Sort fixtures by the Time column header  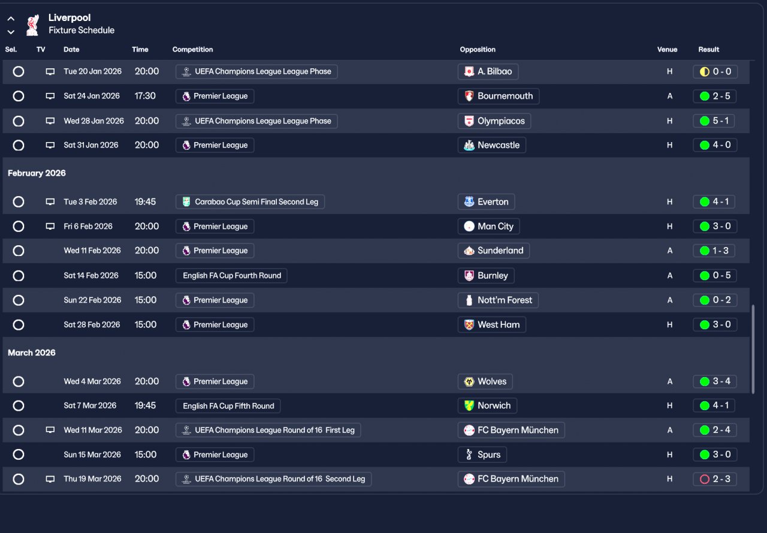tap(140, 50)
